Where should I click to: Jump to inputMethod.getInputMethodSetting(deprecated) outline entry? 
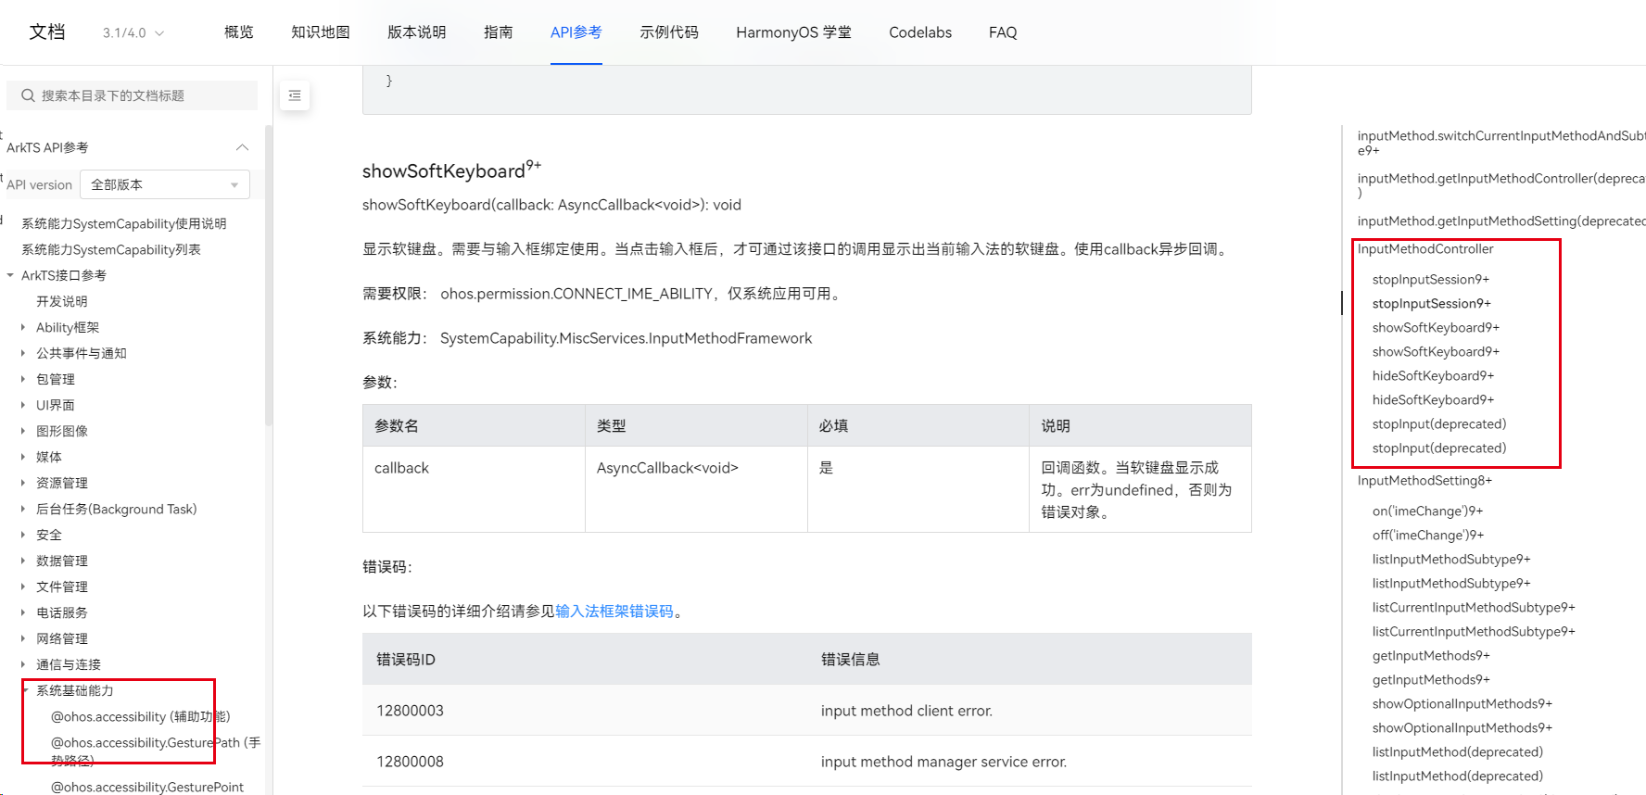click(x=1501, y=221)
